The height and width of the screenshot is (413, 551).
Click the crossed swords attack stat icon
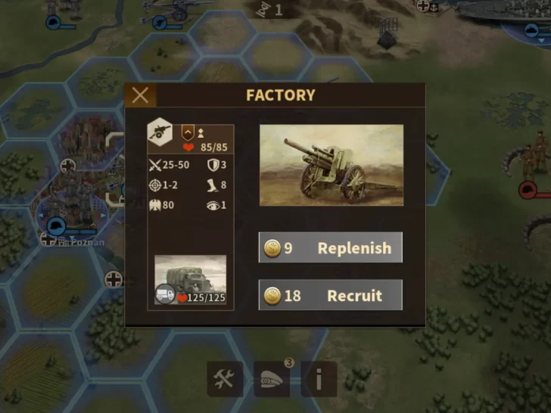(x=154, y=165)
